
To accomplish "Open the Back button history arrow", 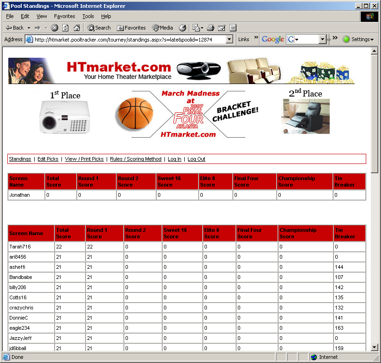I will (29, 28).
